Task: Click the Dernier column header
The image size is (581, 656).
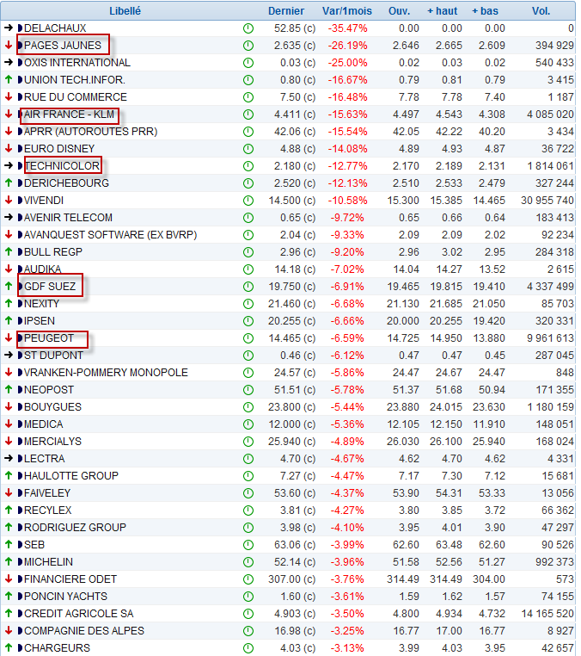Action: click(286, 11)
